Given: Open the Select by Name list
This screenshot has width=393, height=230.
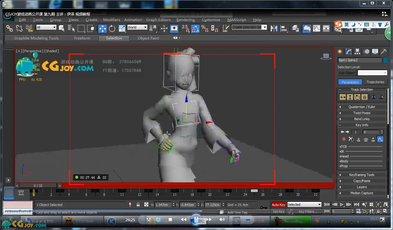Looking at the screenshot, I should coord(71,28).
